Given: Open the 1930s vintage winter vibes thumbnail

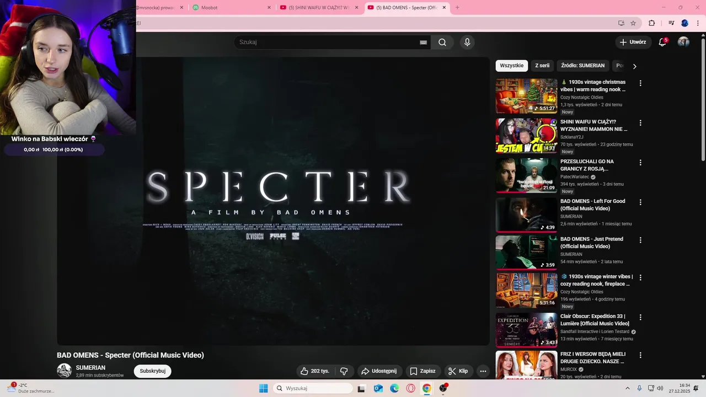Looking at the screenshot, I should tap(527, 291).
